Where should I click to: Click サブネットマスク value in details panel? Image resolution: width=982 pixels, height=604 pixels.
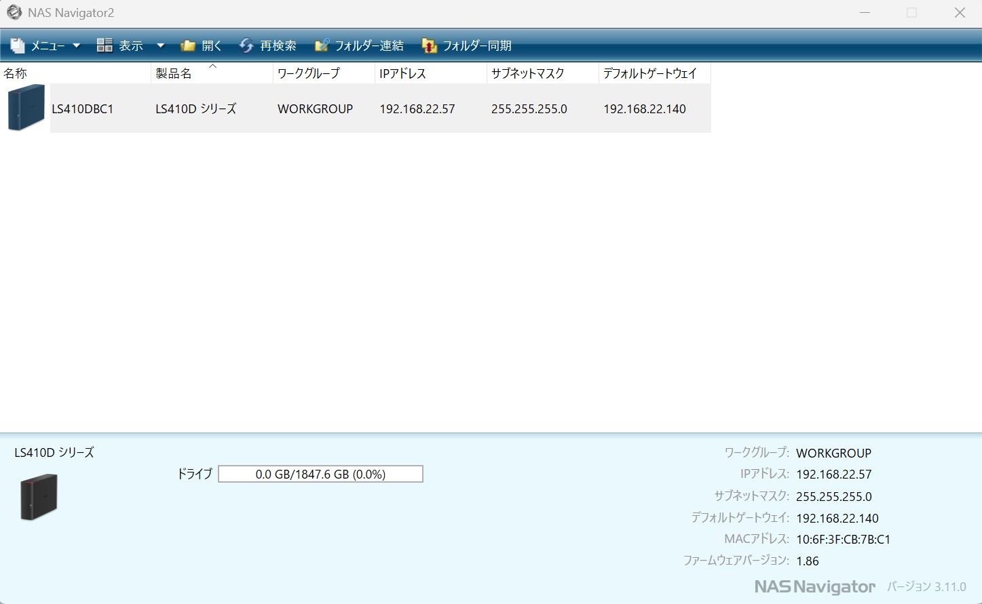(833, 496)
